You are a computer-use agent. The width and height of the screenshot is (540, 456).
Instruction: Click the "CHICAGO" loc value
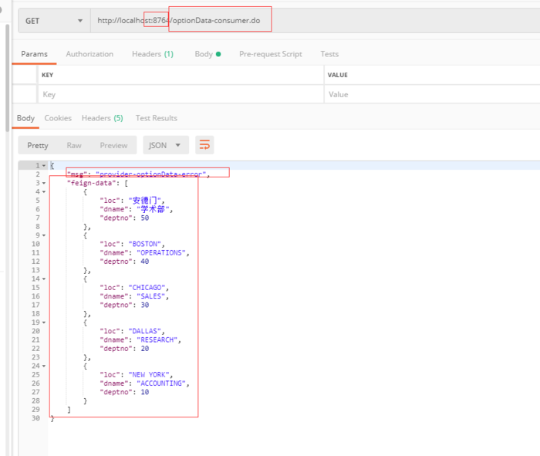(147, 288)
